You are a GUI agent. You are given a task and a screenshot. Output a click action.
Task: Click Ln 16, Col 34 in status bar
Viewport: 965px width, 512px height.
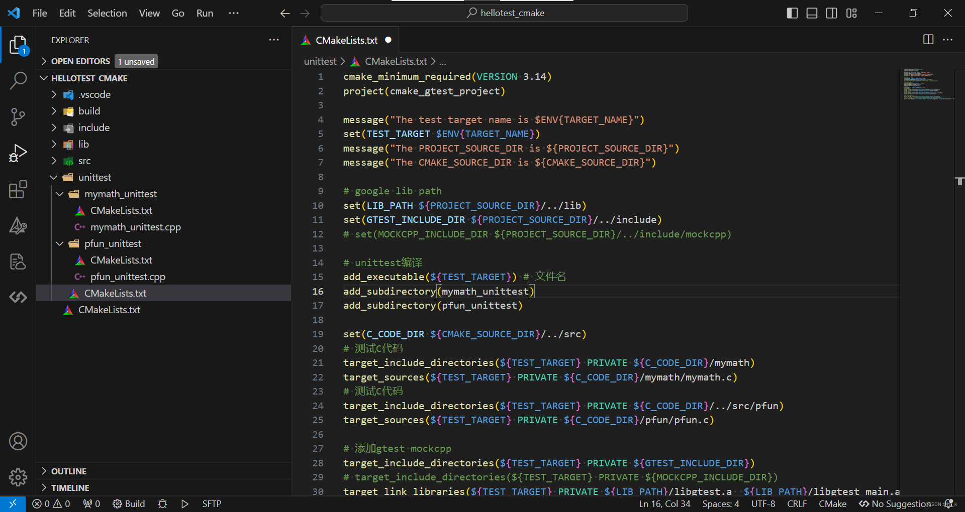(664, 503)
